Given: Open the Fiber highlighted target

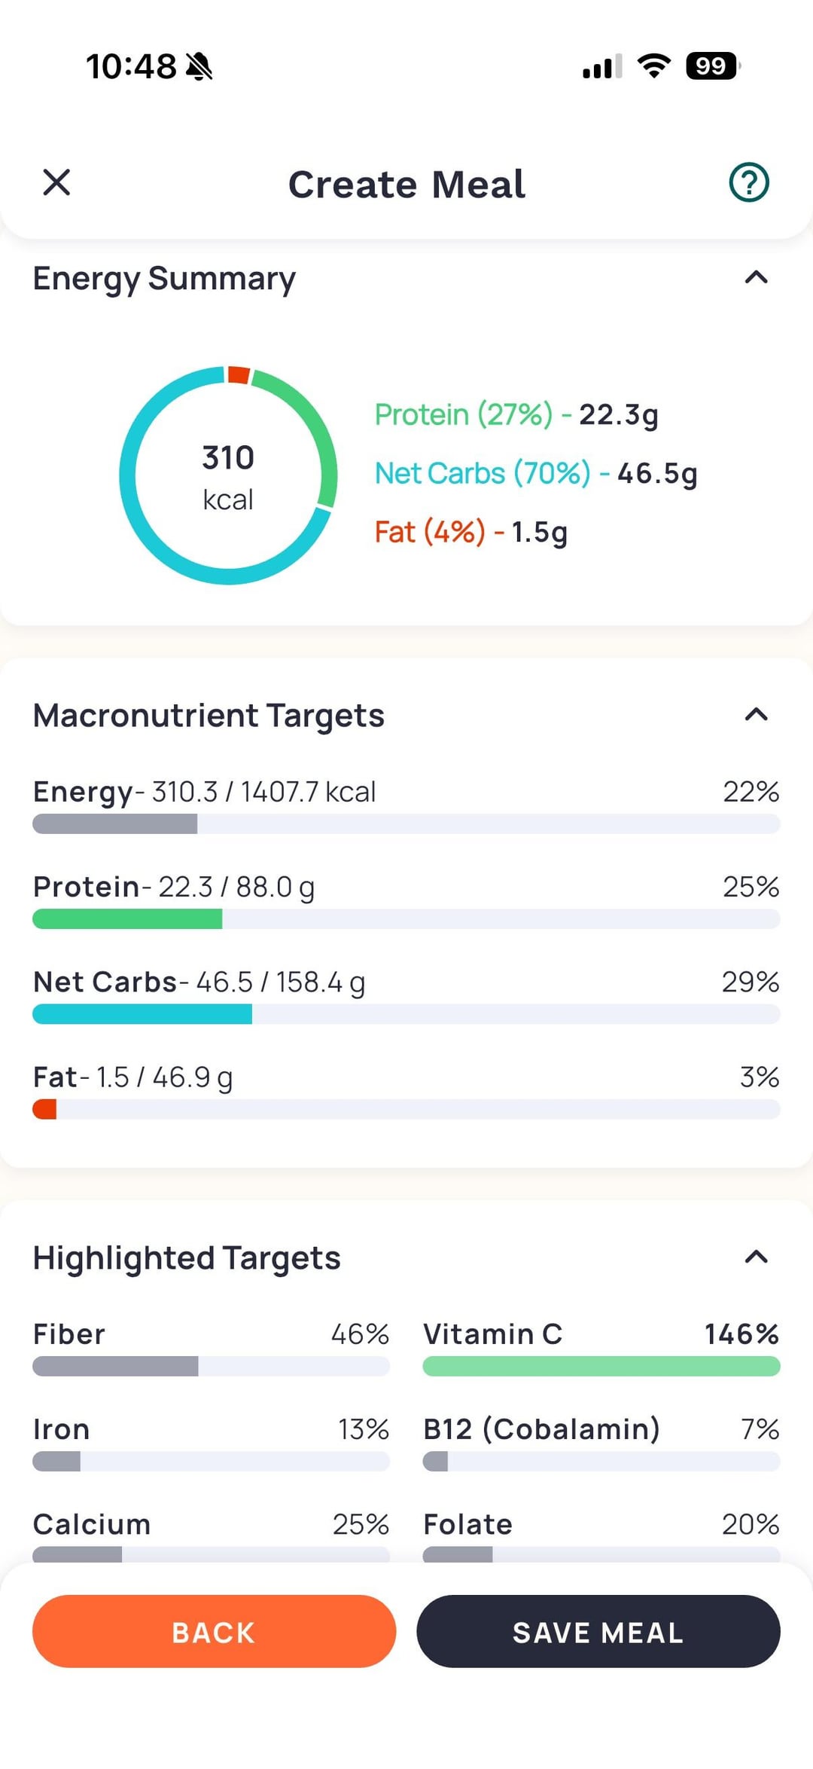Looking at the screenshot, I should pos(211,1349).
